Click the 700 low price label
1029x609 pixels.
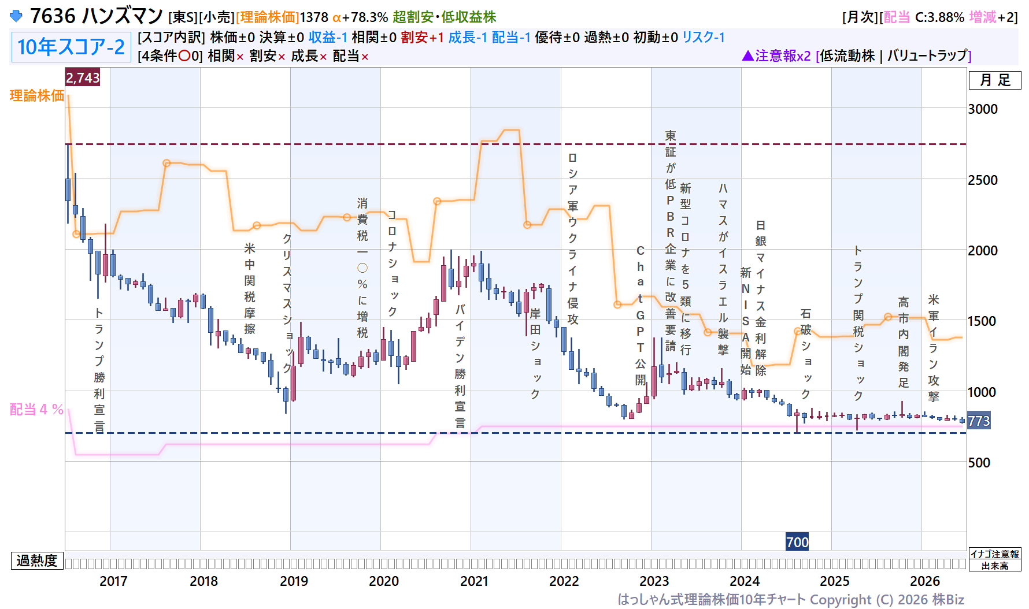click(x=797, y=542)
